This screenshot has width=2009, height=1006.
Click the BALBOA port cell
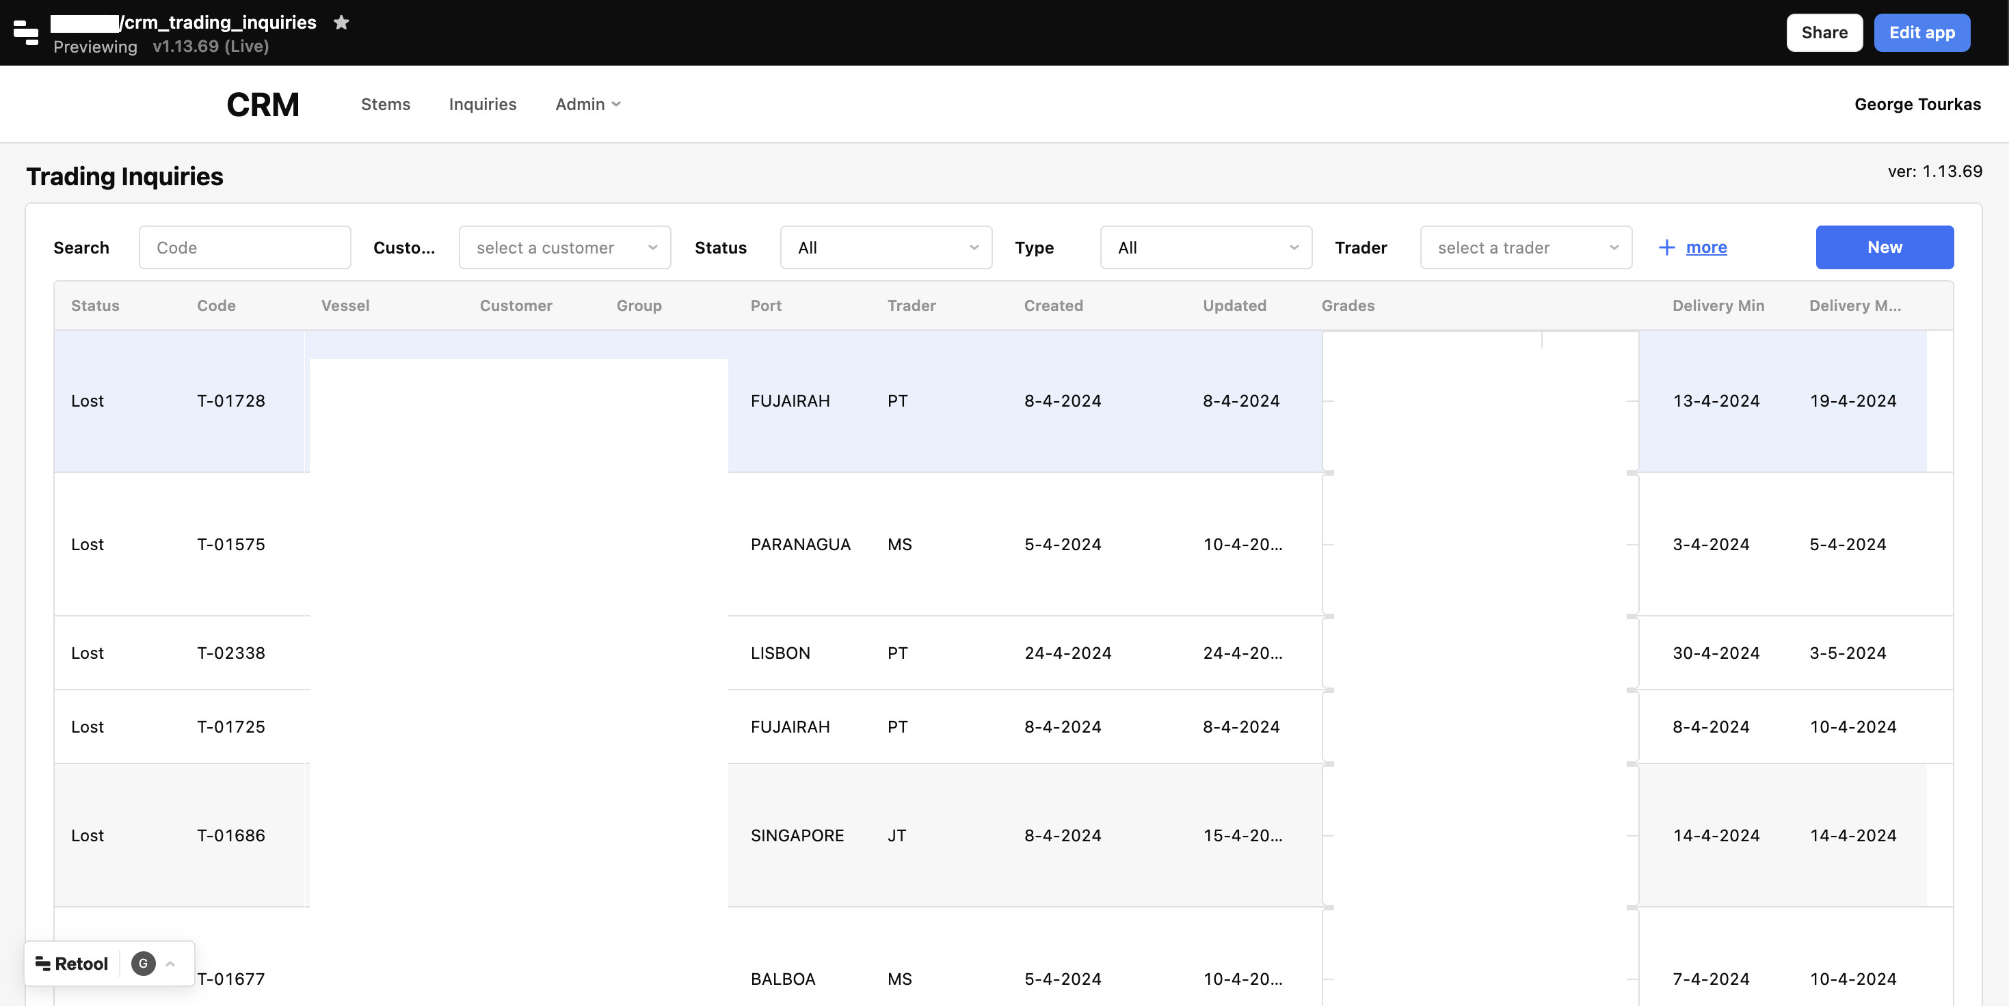(783, 979)
